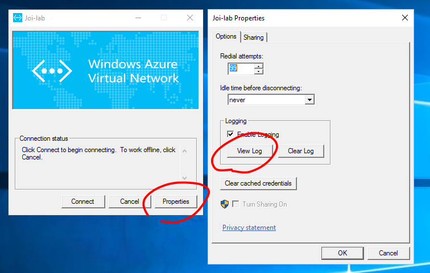Screen dimensions: 430x273
Task: Toggle the Enable Logging checkbox
Action: [x=230, y=135]
